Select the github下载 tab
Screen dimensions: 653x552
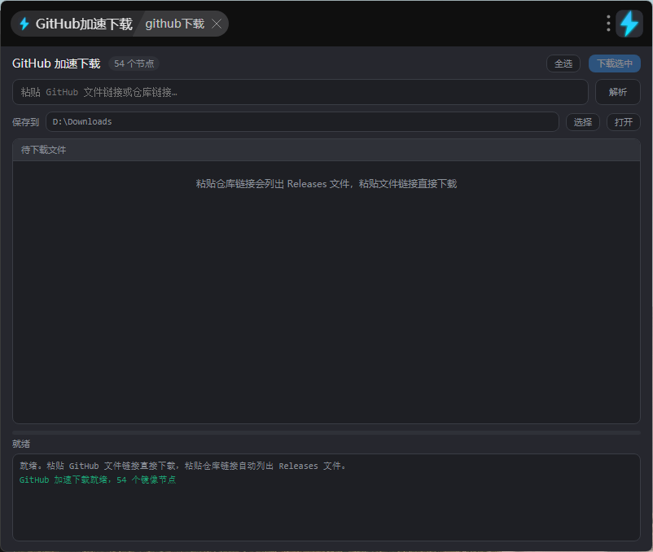tap(175, 24)
